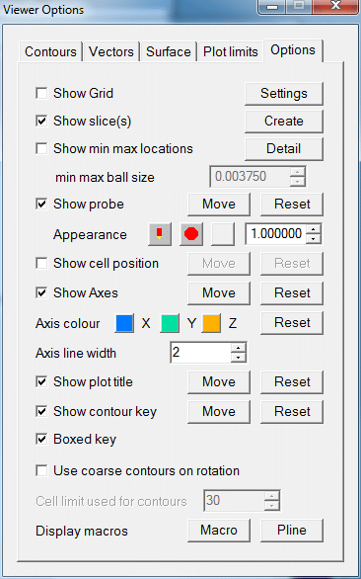361x579 pixels.
Task: Open grid Settings button
Action: coord(284,94)
